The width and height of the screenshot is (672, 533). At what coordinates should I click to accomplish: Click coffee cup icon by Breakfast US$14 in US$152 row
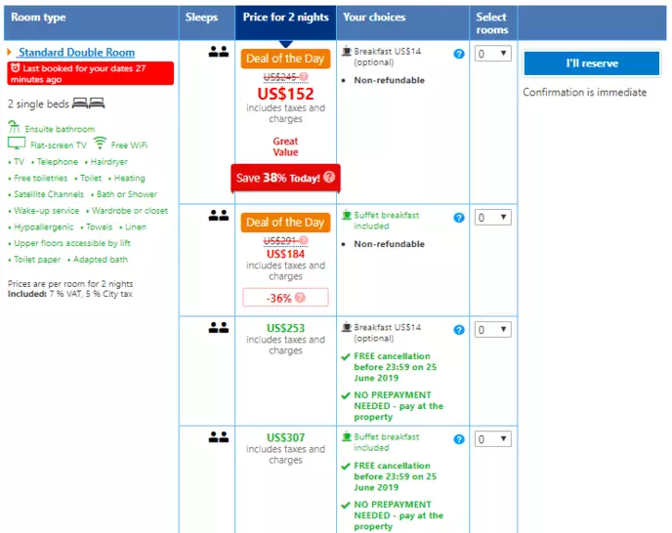coord(347,51)
